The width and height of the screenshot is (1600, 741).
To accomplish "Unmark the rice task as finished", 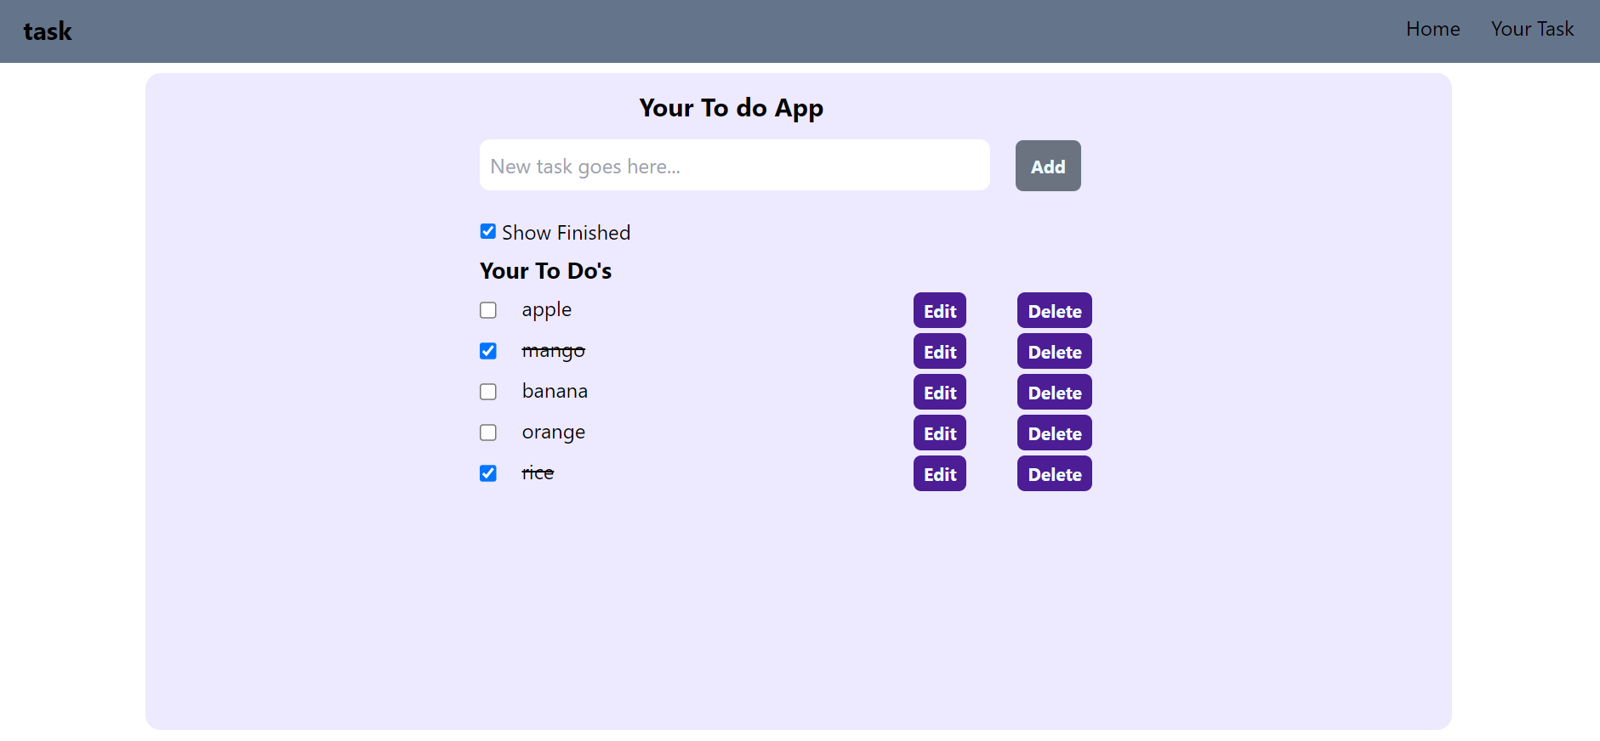I will pyautogui.click(x=488, y=473).
